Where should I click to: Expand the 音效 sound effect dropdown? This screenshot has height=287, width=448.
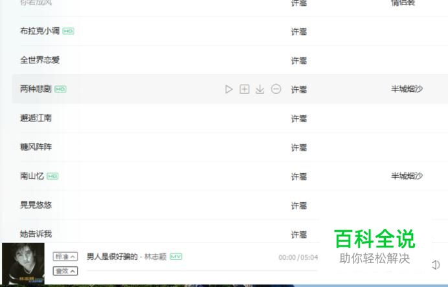click(65, 271)
